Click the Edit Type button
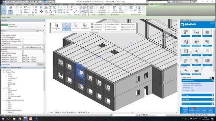Image resolution: width=216 pixels, height=121 pixels. tap(40, 31)
